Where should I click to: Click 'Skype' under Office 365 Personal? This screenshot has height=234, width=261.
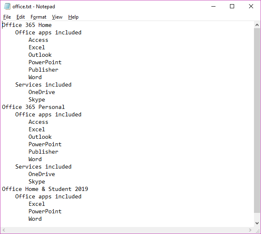[37, 181]
